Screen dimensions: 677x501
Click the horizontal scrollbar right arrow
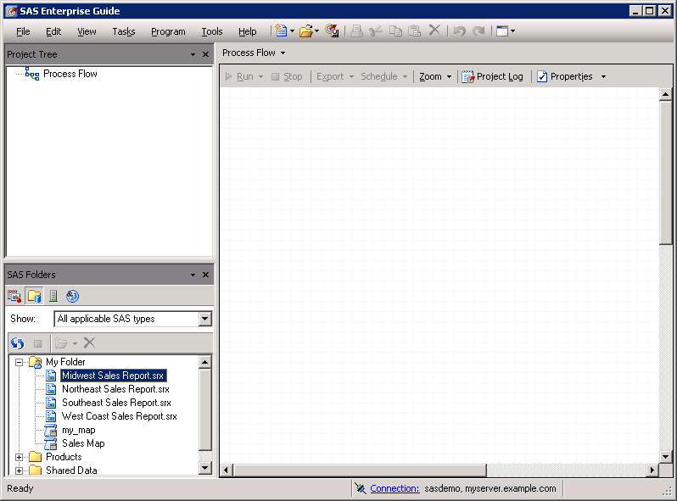tap(652, 470)
